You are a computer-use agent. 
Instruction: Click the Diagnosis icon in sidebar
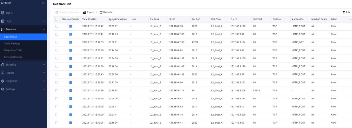pyautogui.click(x=3, y=81)
